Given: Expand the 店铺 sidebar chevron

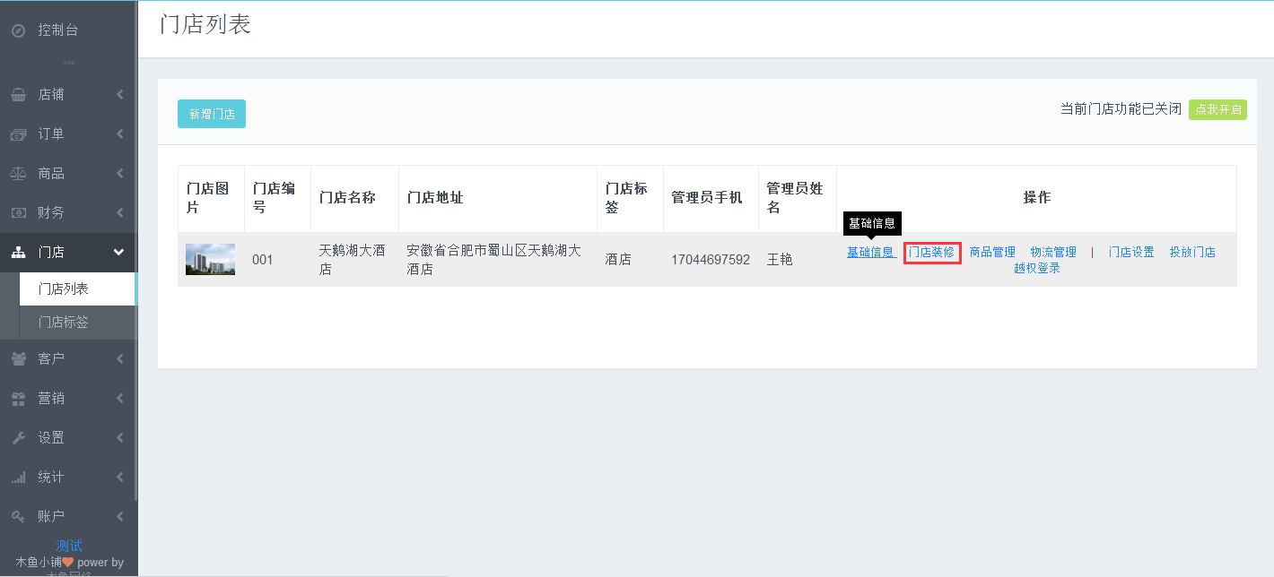Looking at the screenshot, I should click(119, 95).
